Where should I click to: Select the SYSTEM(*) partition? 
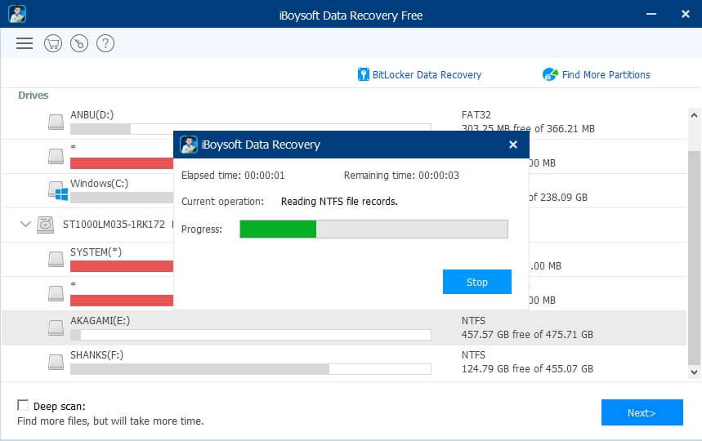pyautogui.click(x=96, y=252)
